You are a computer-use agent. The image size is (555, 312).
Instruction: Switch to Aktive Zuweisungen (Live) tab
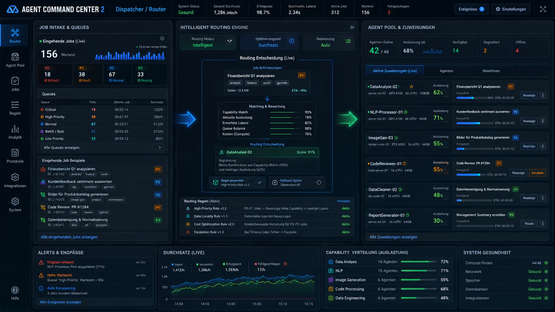[x=395, y=71]
